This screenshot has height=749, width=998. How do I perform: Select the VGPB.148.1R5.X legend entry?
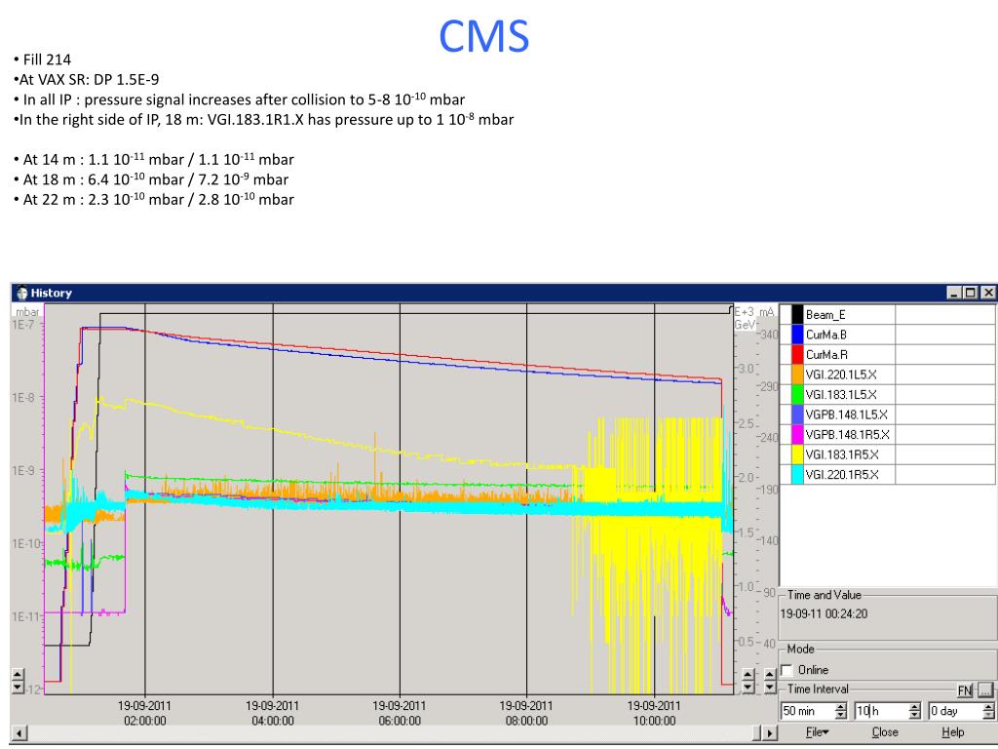click(847, 434)
